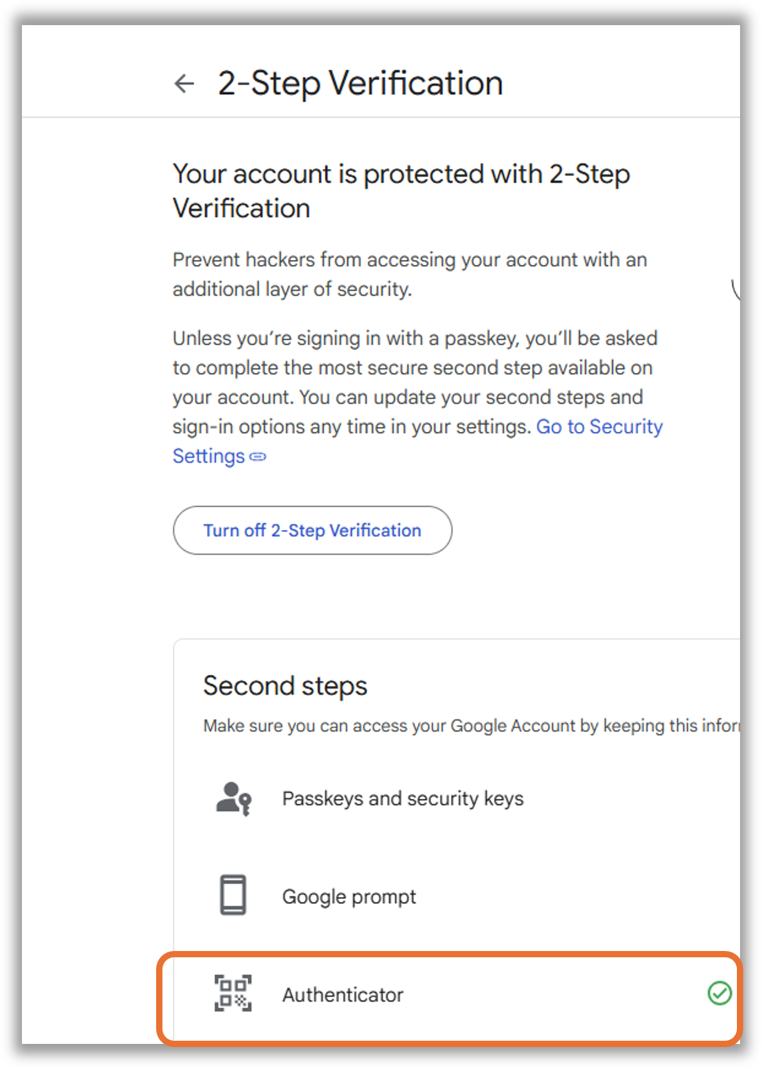The image size is (762, 1069).
Task: Click the 'Your account is protected' heading
Action: tap(401, 191)
